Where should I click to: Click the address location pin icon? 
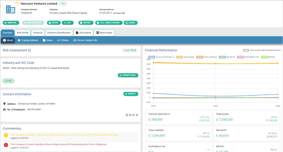(x=4, y=104)
